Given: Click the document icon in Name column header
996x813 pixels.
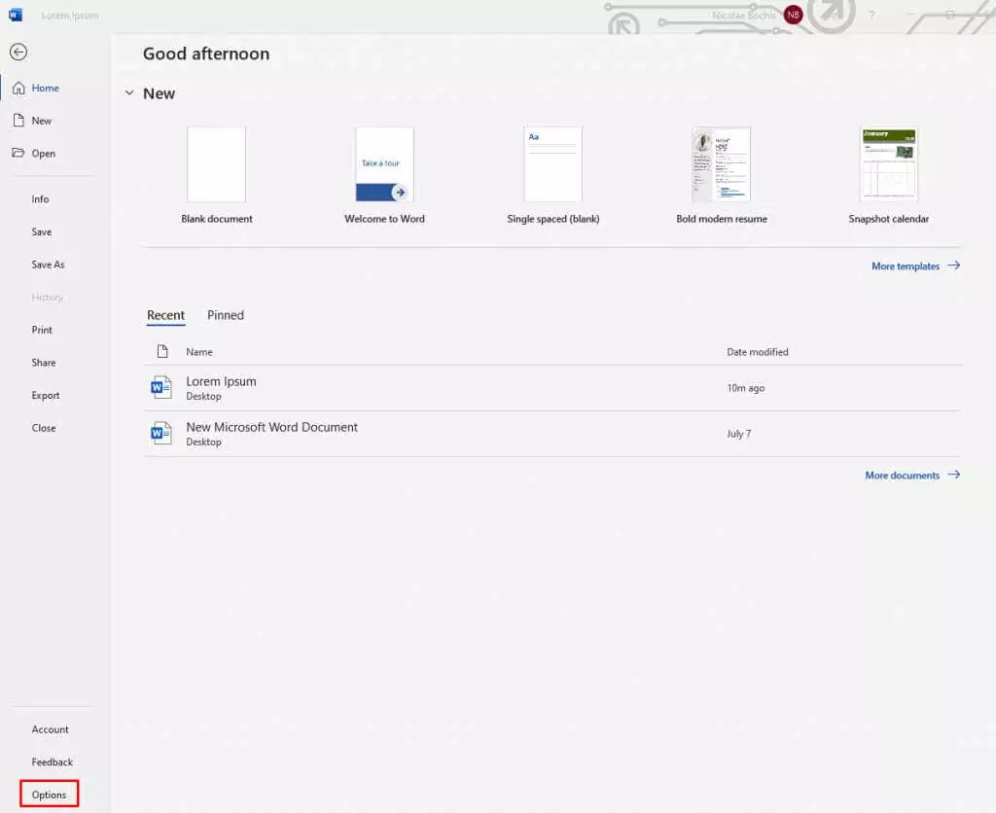Looking at the screenshot, I should [x=162, y=351].
